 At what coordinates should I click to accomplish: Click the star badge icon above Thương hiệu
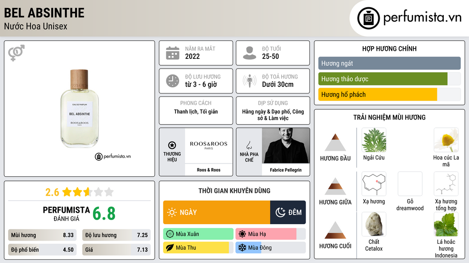tap(172, 145)
